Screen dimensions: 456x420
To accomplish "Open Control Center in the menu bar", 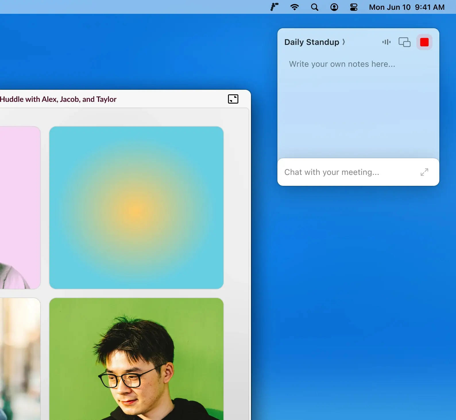I will tap(354, 7).
